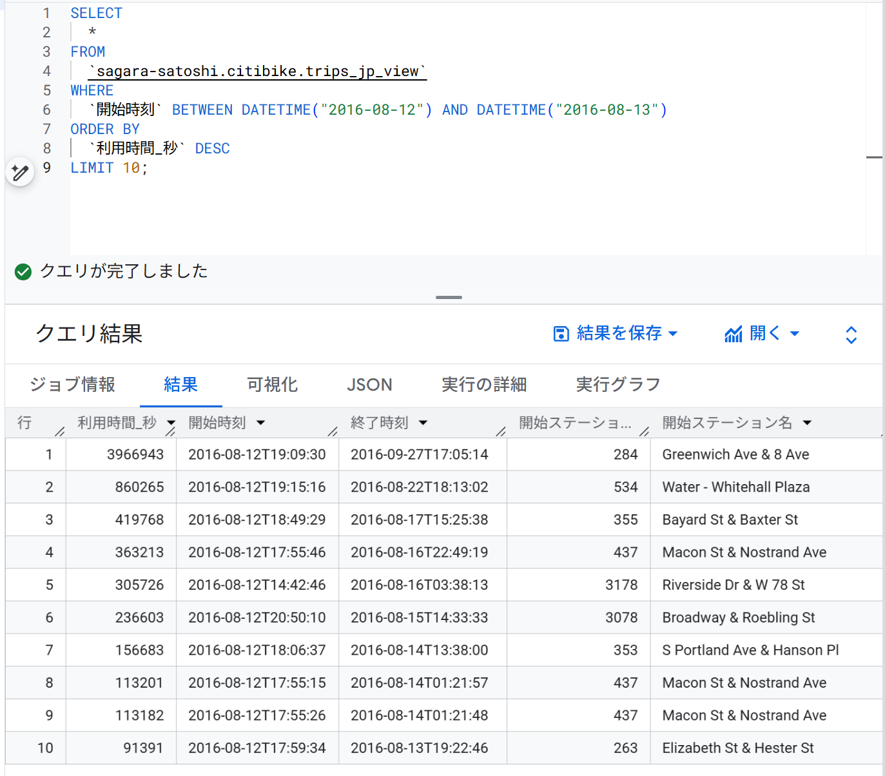Click the save results disk icon
This screenshot has height=776, width=885.
561,333
